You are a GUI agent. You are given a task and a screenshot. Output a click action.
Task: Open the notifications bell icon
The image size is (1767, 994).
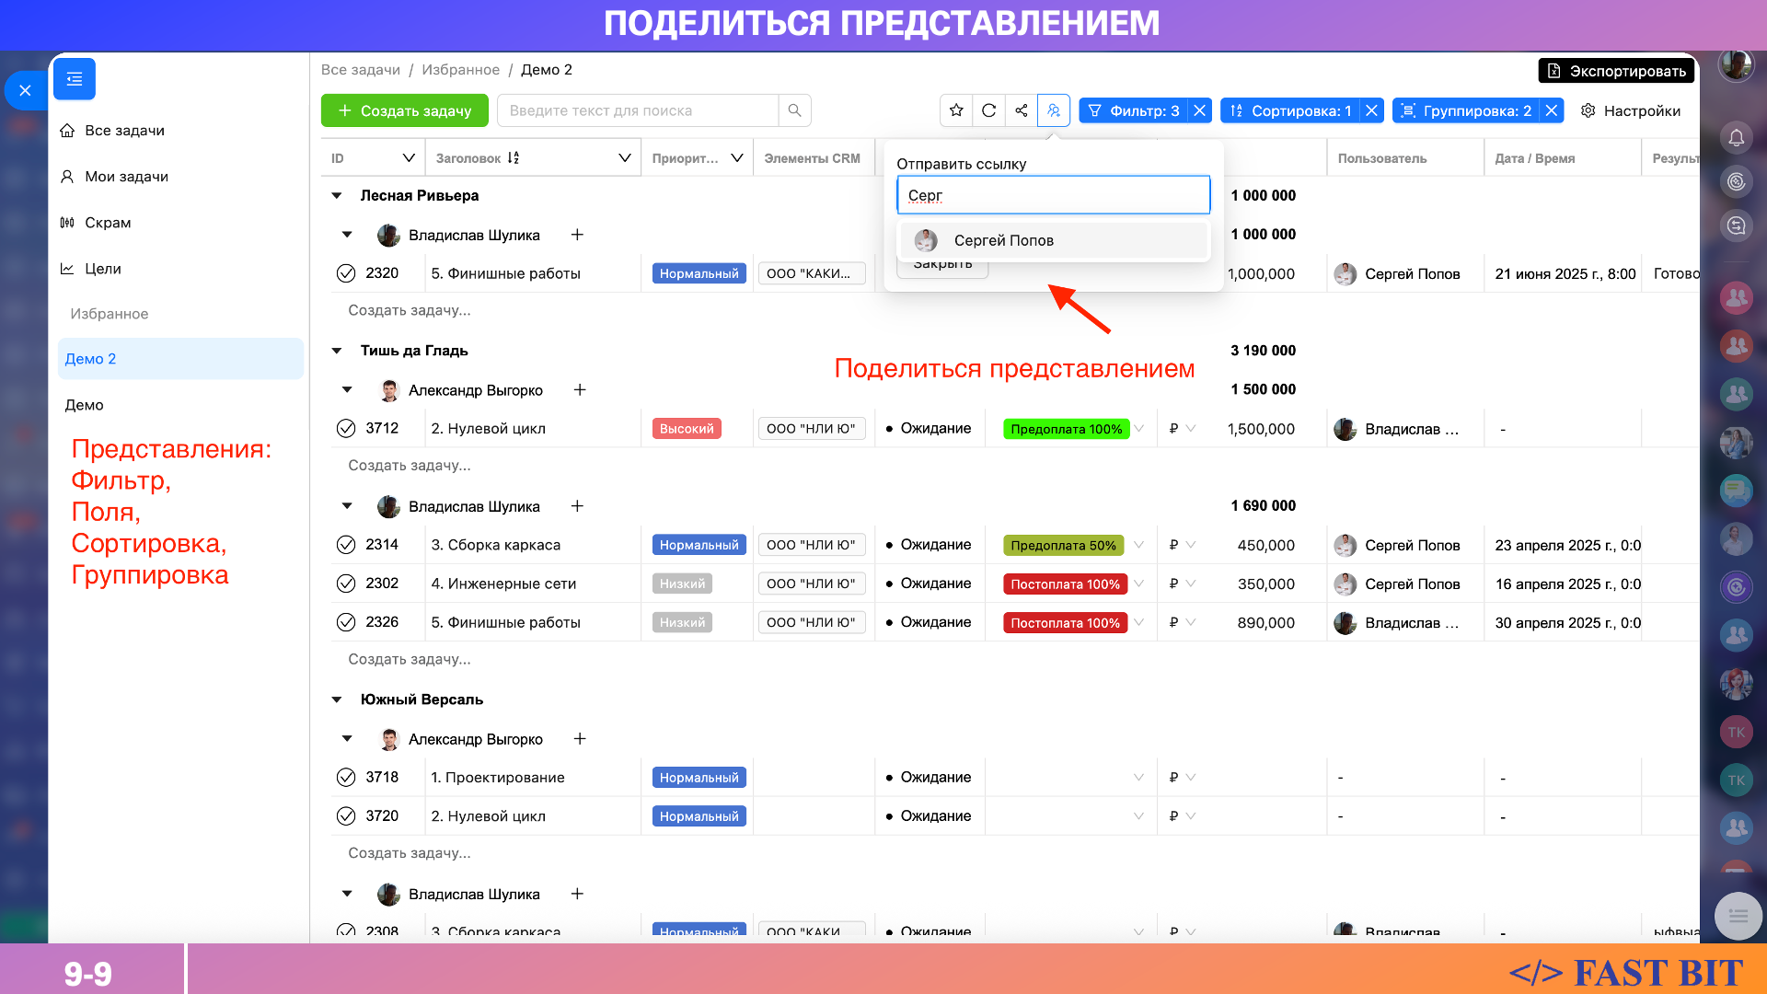click(1736, 138)
